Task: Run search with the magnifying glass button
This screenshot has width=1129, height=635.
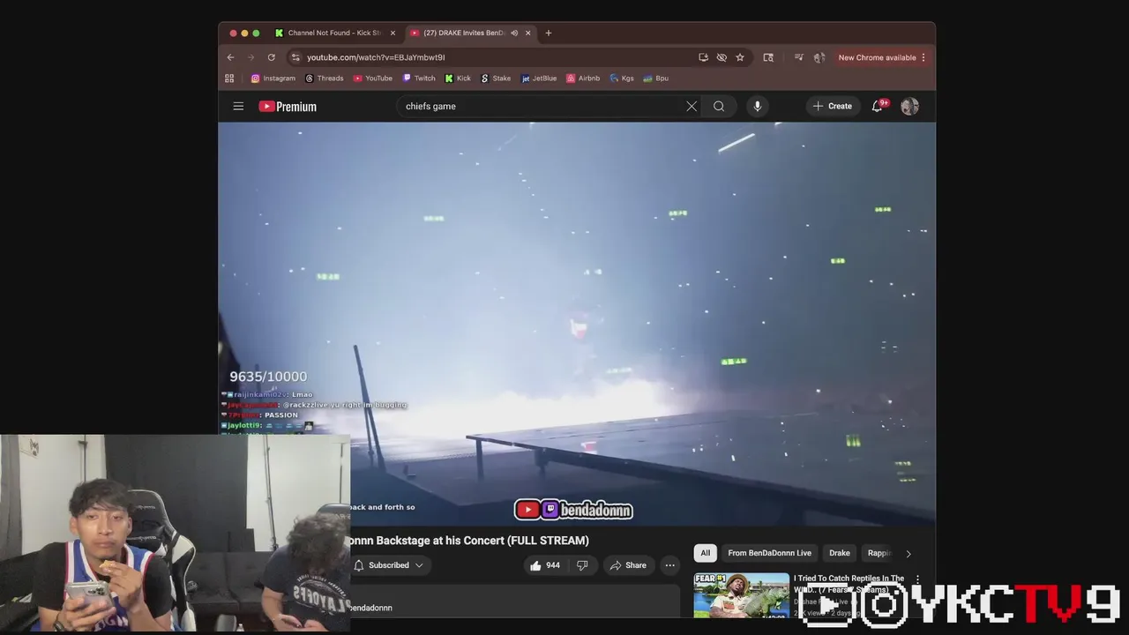Action: click(x=719, y=106)
